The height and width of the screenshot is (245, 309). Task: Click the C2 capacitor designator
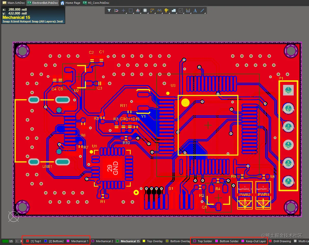point(91,52)
